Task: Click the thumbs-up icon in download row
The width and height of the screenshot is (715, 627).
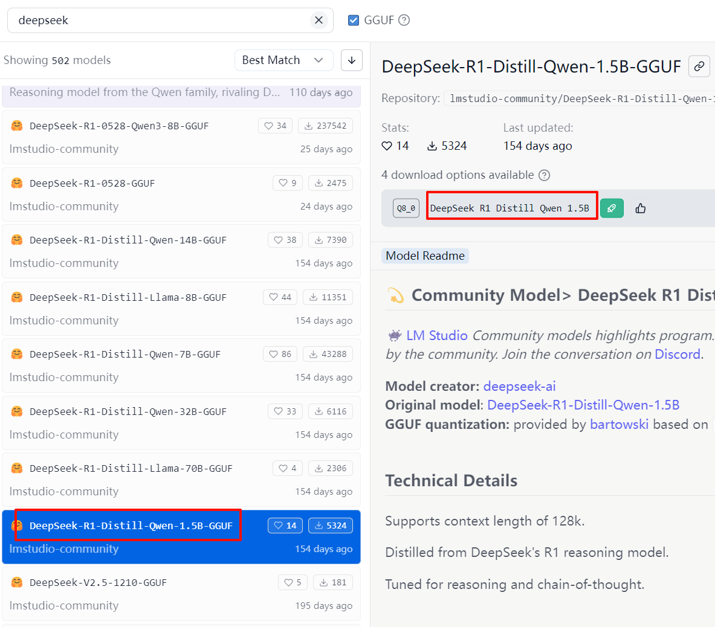Action: pyautogui.click(x=640, y=208)
